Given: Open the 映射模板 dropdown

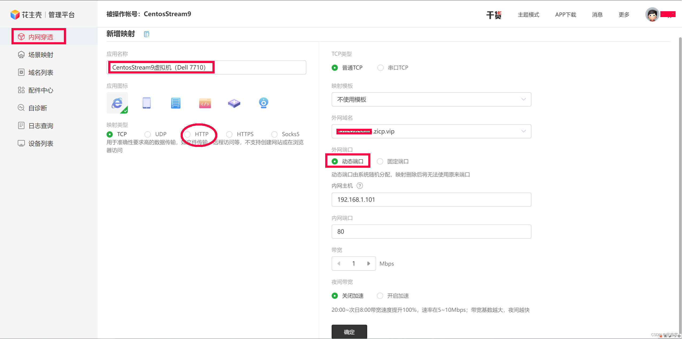Looking at the screenshot, I should click(431, 99).
